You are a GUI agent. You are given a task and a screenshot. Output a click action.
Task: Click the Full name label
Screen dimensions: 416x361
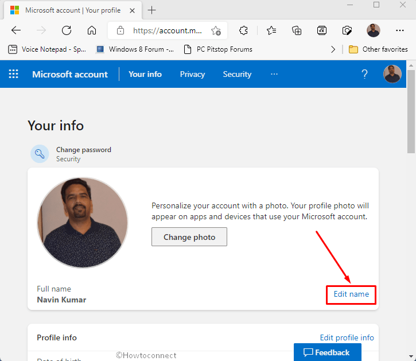tap(54, 289)
